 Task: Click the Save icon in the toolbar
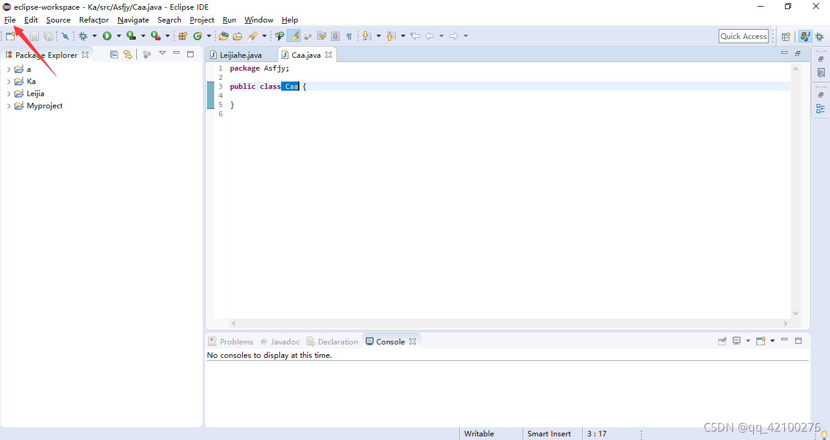(x=35, y=37)
